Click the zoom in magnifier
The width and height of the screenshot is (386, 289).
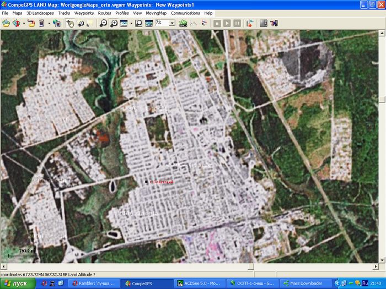click(114, 23)
